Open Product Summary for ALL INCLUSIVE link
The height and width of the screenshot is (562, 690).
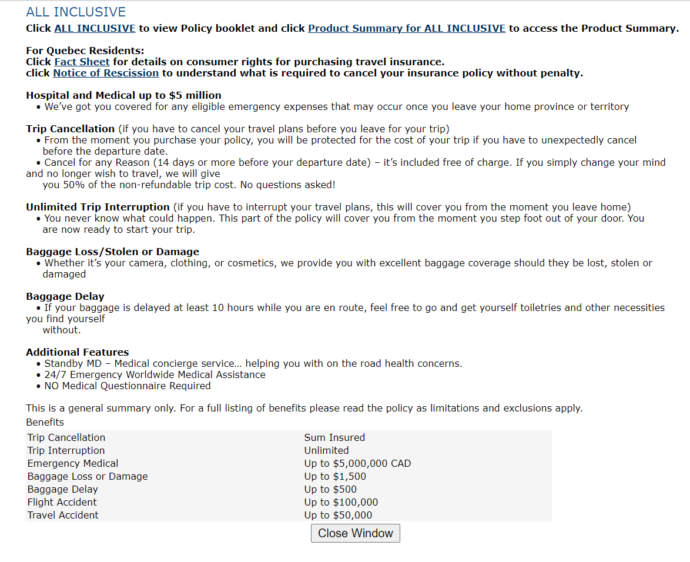click(406, 28)
